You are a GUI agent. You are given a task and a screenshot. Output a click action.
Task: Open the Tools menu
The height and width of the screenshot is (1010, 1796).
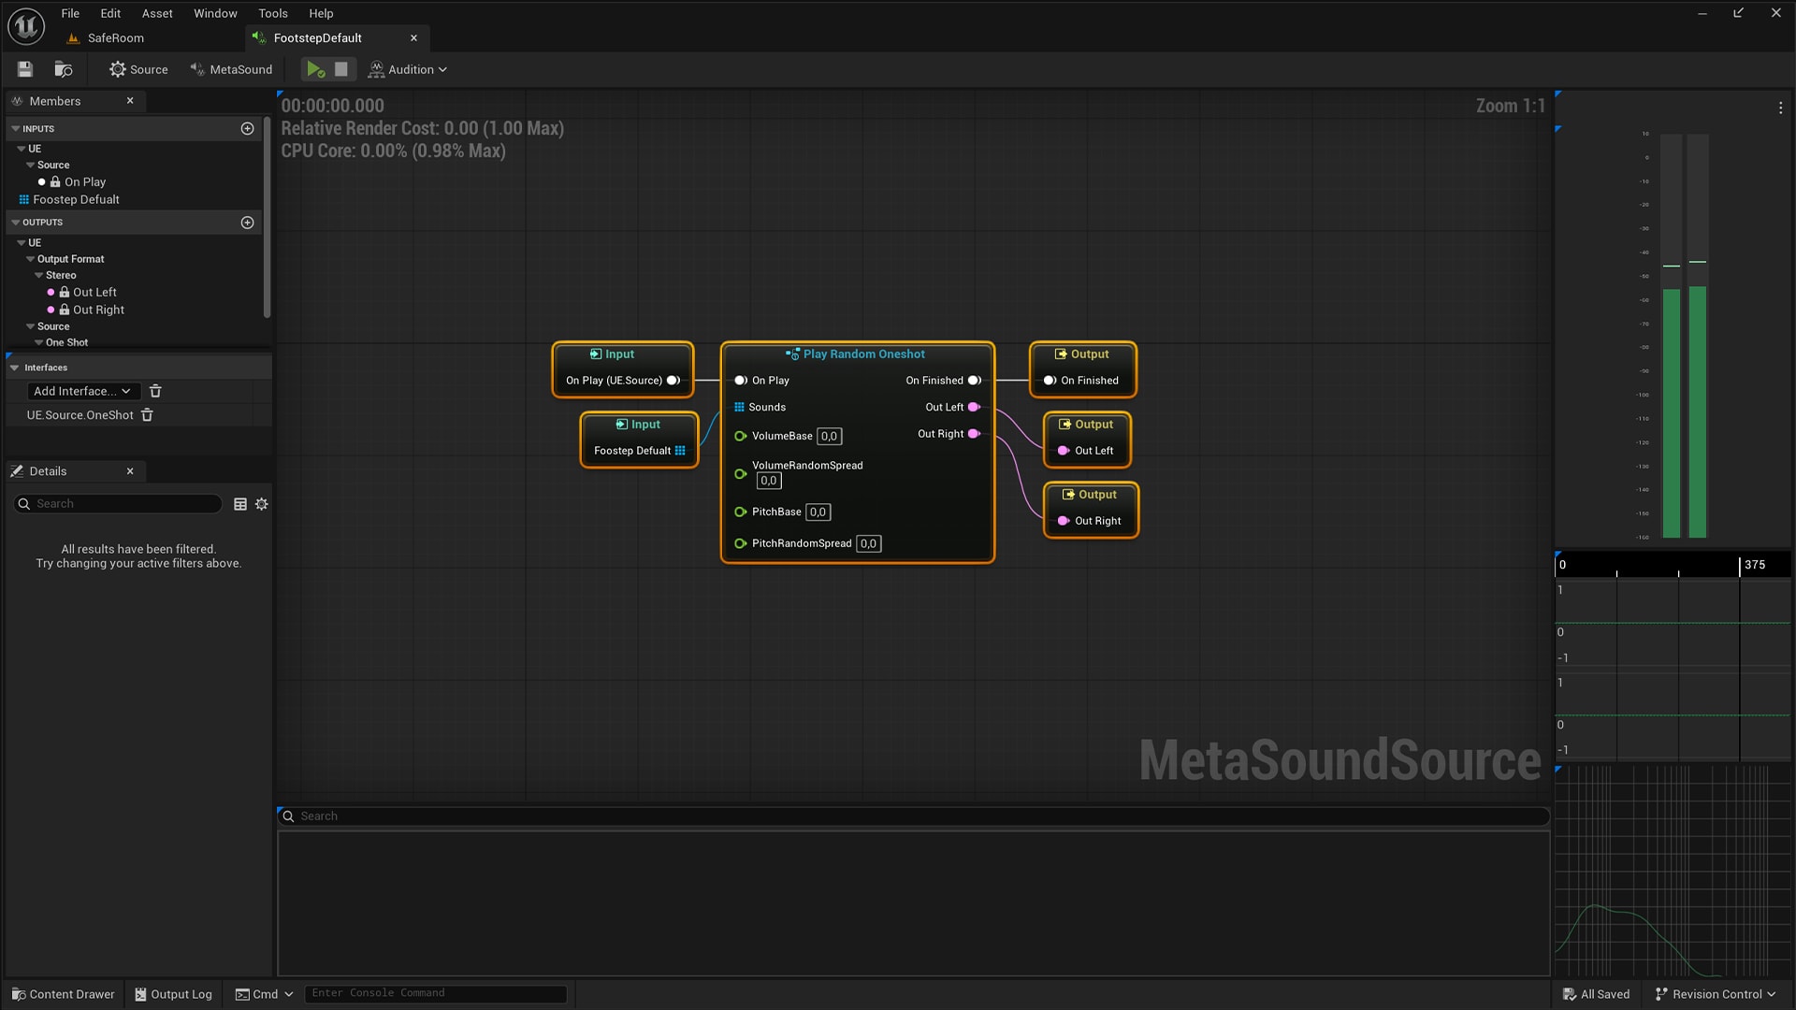(273, 13)
